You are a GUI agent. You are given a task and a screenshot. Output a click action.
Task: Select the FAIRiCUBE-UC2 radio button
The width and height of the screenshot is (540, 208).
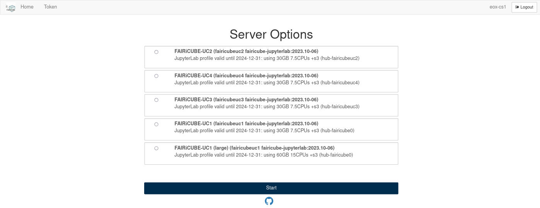click(156, 52)
